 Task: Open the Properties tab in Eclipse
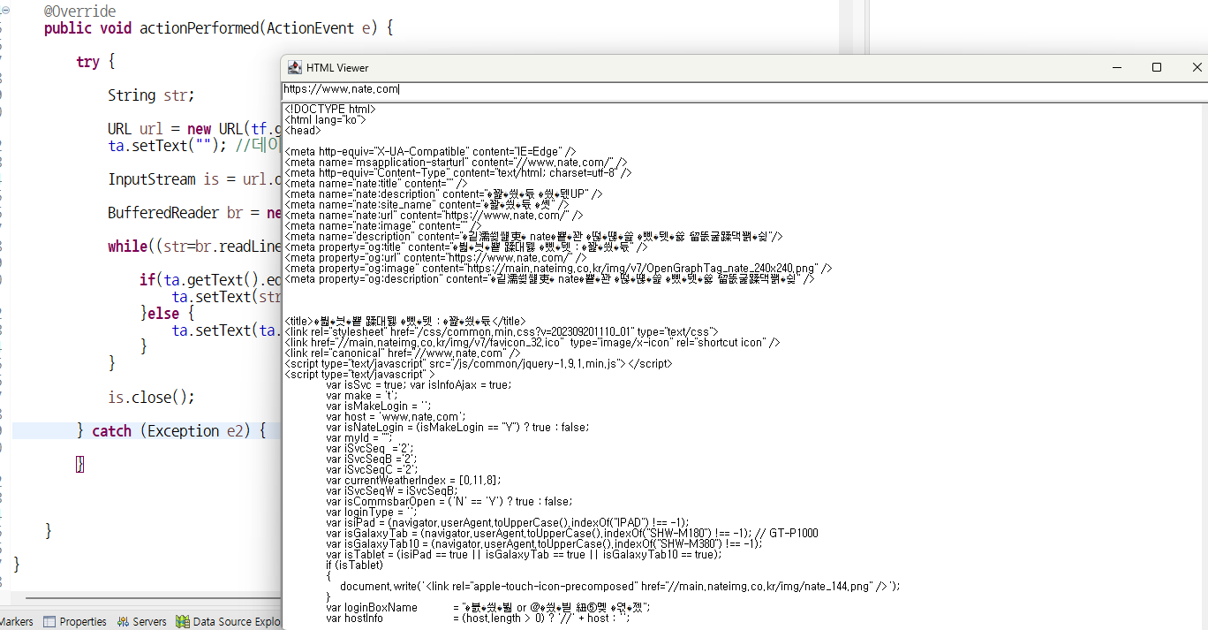[x=75, y=622]
